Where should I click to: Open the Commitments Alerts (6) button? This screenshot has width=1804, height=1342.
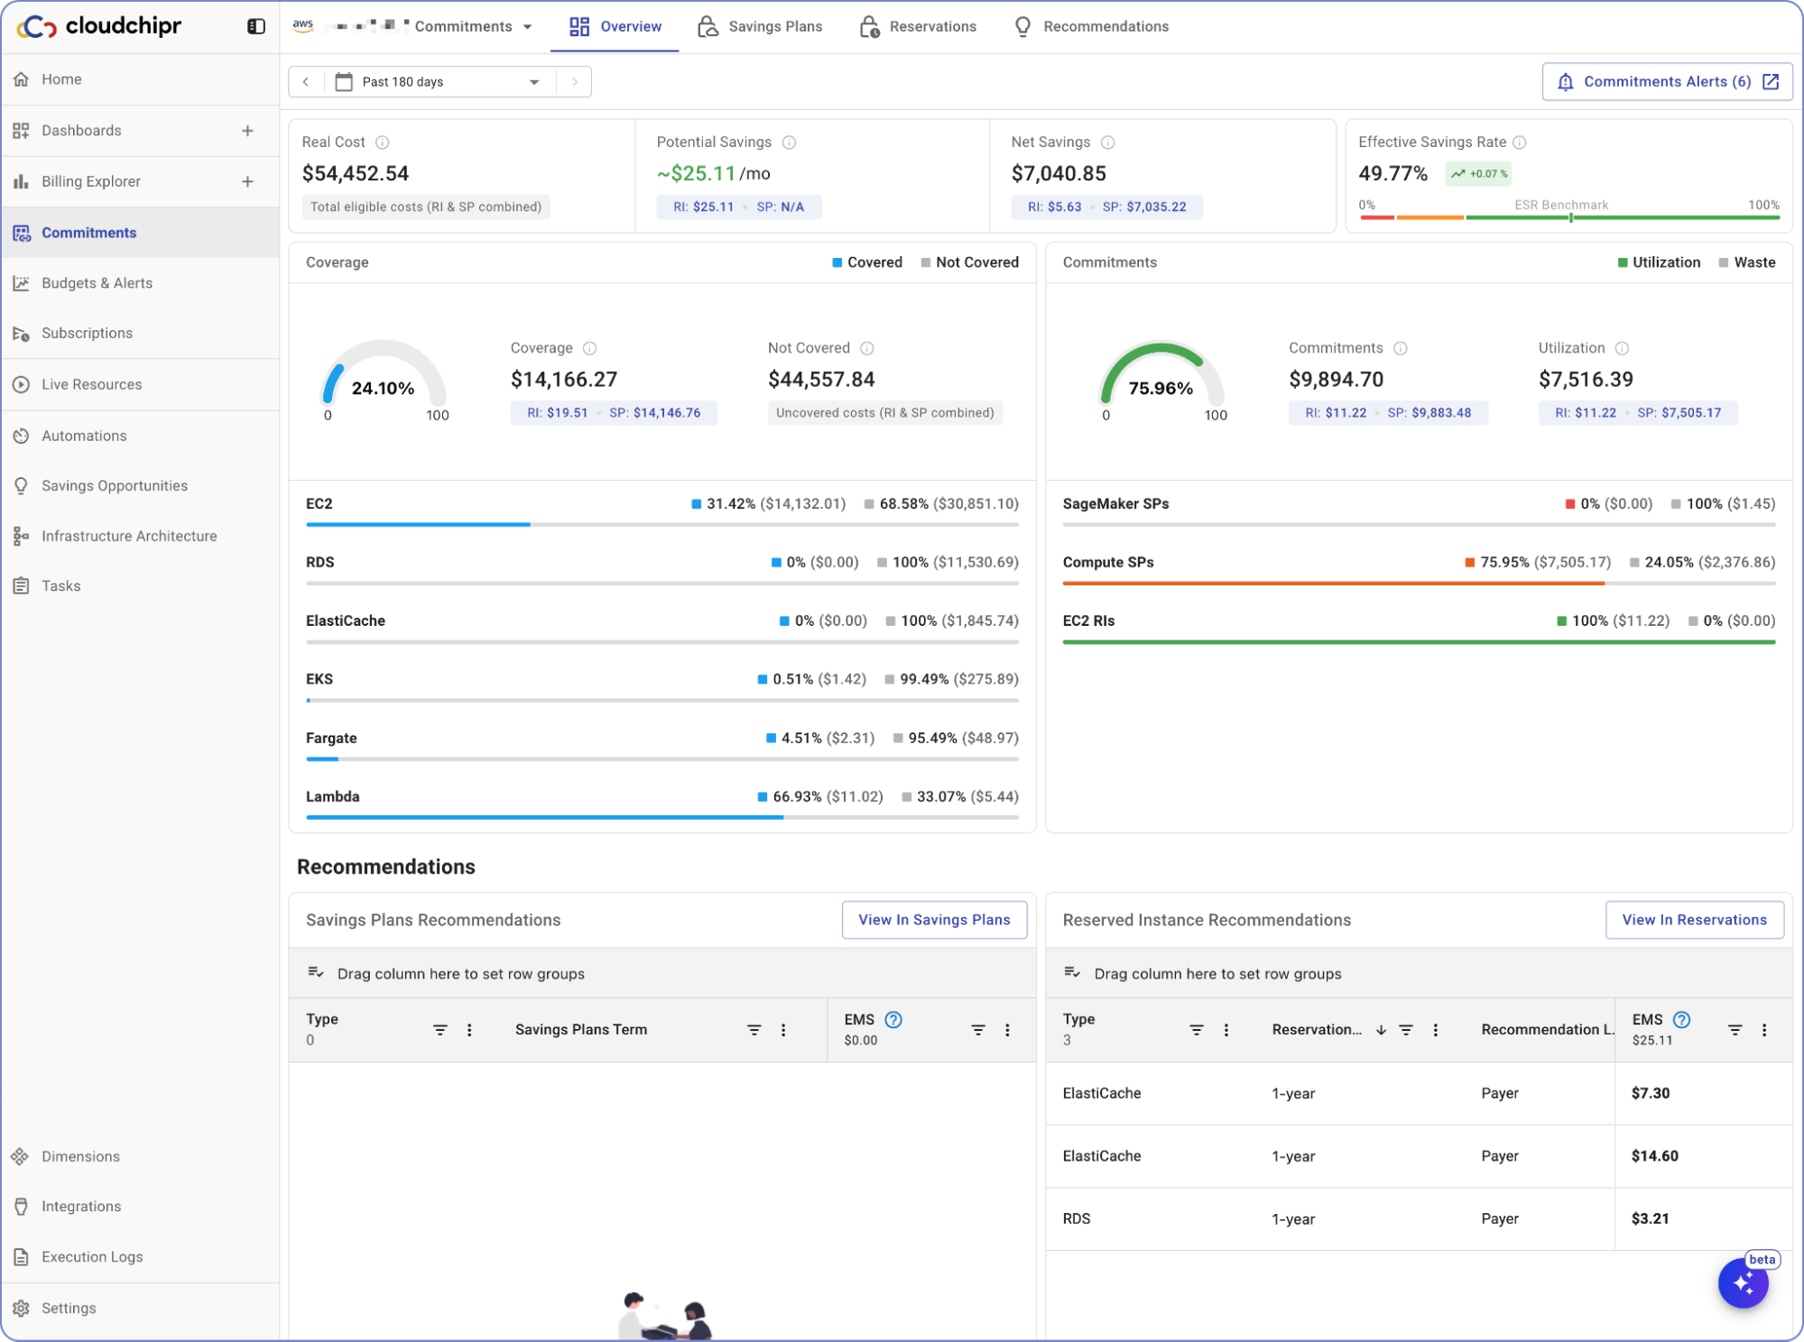pyautogui.click(x=1666, y=82)
